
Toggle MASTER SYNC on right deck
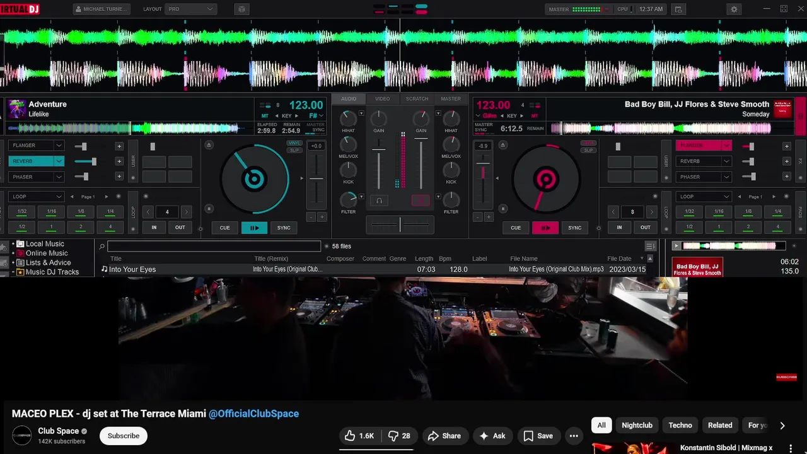[484, 127]
